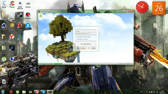The image size is (168, 94).
Task: Switch to TLauncher grass block taskbar button
Action: pyautogui.click(x=50, y=92)
